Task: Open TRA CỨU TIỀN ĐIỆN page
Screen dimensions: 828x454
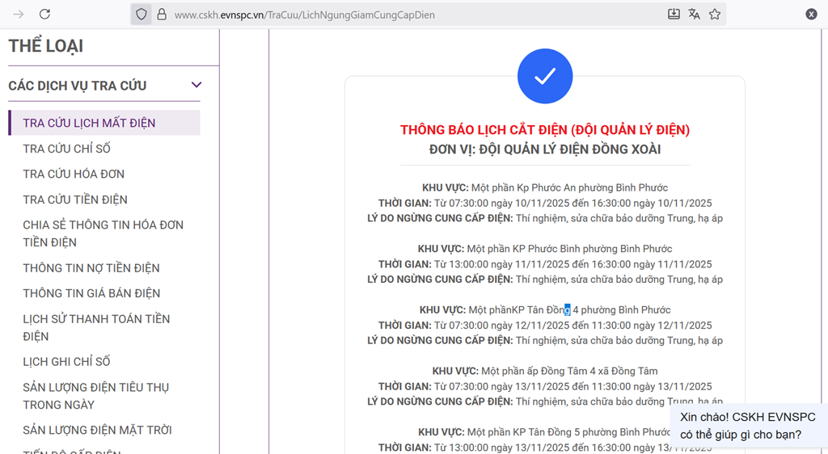Action: pos(75,200)
